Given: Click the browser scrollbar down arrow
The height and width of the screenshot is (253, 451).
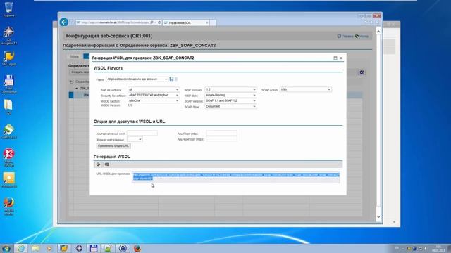Looking at the screenshot, I should point(378,217).
